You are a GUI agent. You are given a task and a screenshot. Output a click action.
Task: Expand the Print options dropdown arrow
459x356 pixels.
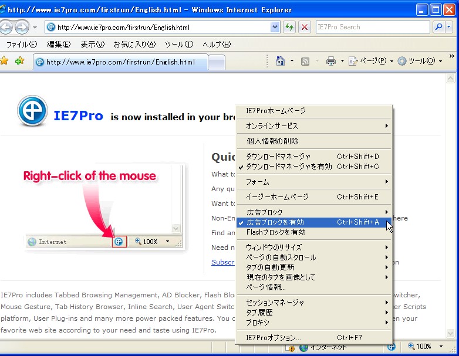pyautogui.click(x=342, y=61)
